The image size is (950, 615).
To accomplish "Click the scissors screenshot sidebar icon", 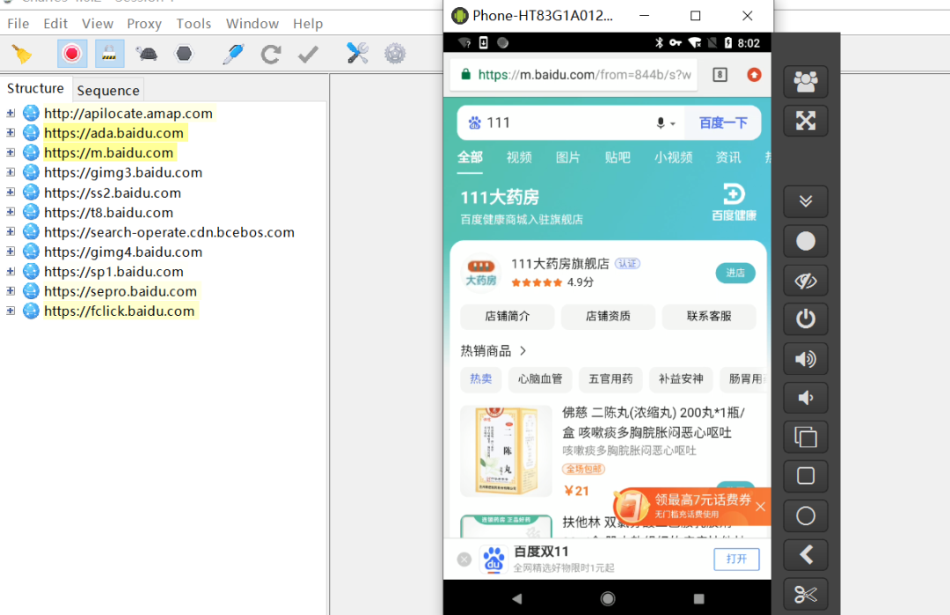I will [805, 595].
